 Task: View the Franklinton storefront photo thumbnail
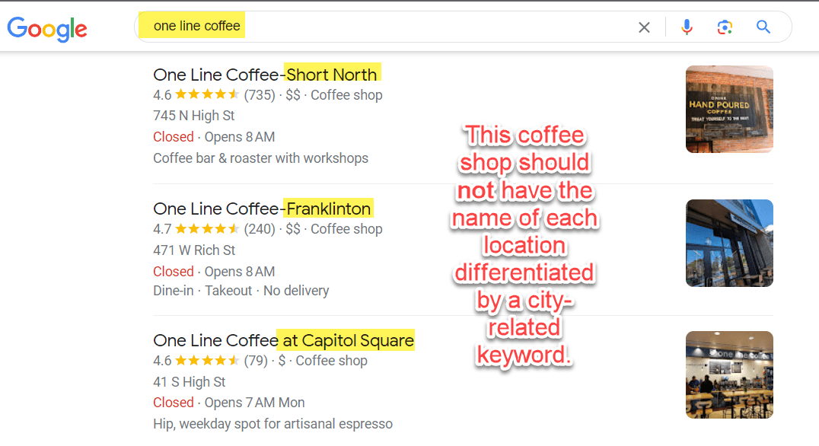point(729,243)
